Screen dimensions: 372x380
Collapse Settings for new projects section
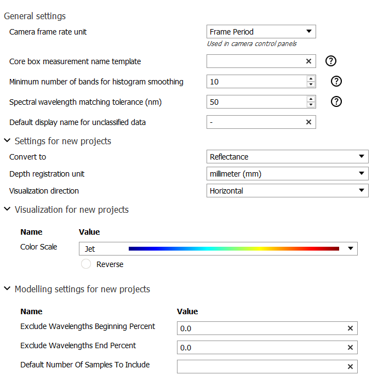click(x=7, y=141)
